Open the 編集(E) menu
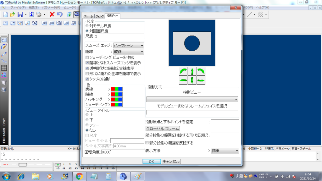 point(34,8)
